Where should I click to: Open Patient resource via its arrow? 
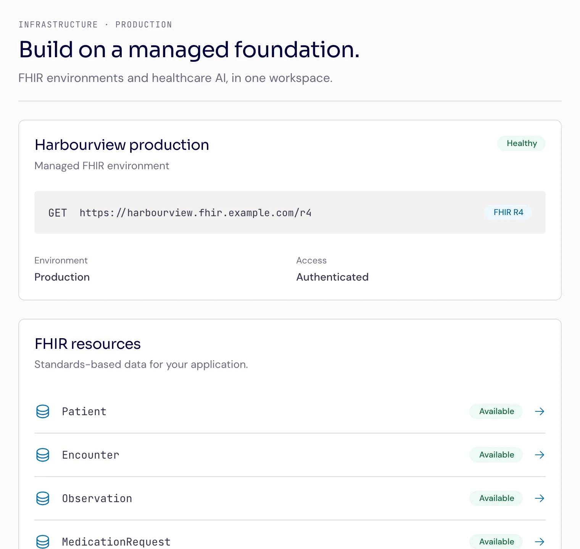pyautogui.click(x=540, y=411)
